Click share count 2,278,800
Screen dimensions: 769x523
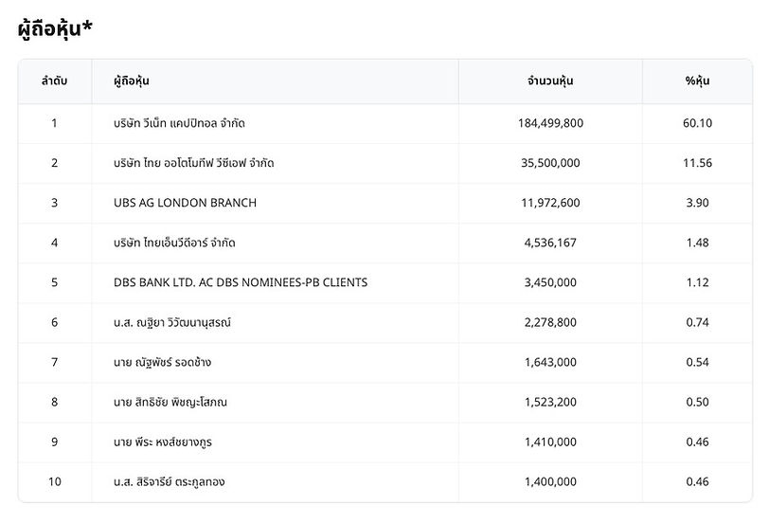(x=550, y=322)
